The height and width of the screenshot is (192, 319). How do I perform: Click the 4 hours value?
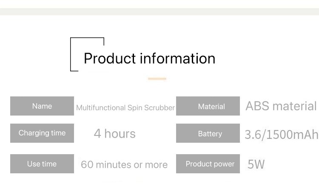pyautogui.click(x=114, y=134)
